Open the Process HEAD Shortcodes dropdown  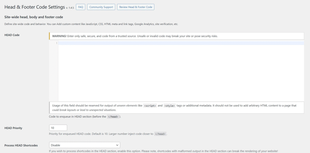84,145
